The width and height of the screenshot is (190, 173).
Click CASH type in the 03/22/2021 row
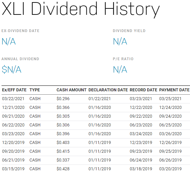tap(35, 99)
